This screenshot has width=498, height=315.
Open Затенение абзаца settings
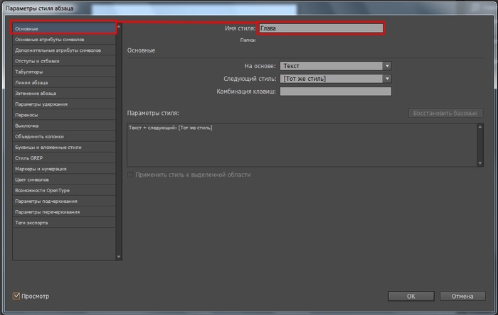click(x=63, y=93)
